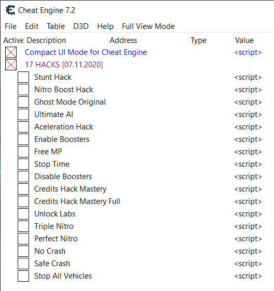
Task: Select the 'Credits Hack Mastery' description text
Action: tap(70, 189)
